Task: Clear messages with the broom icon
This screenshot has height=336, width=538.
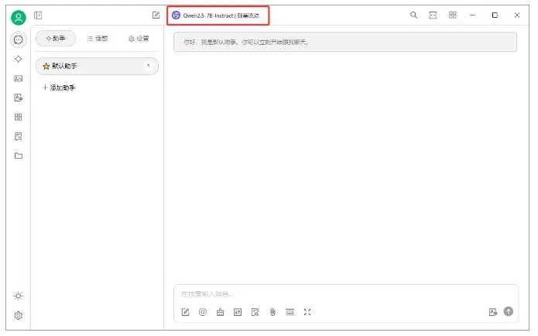Action: pos(221,312)
